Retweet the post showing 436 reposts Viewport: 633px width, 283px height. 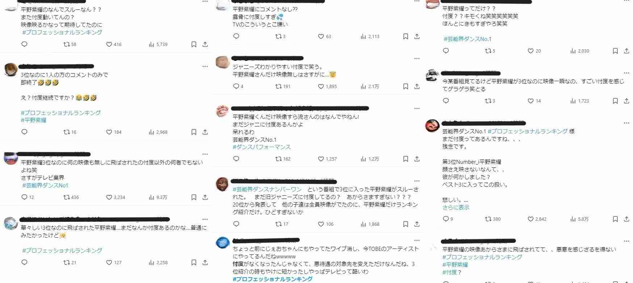tap(67, 197)
